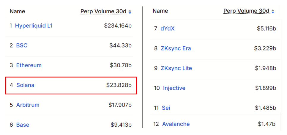Open the Avalanche chain link
Screen dimensions: 287x135
(176, 124)
